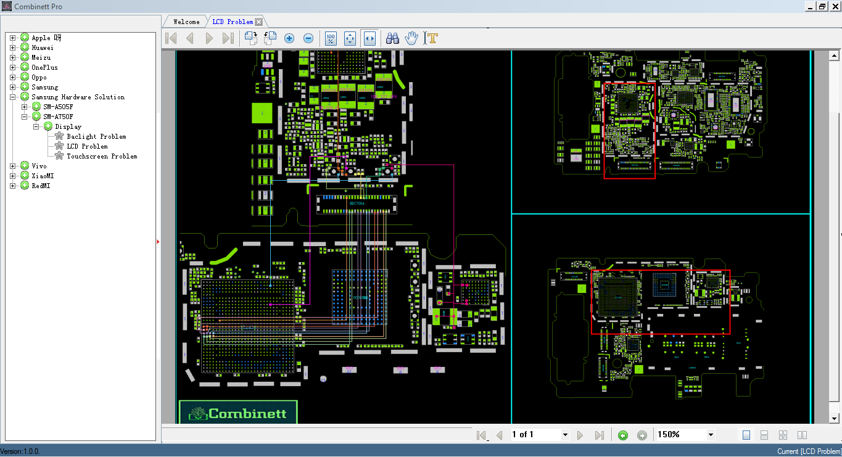The height and width of the screenshot is (457, 842).
Task: Click the document vertical scrollbar
Action: tap(835, 237)
